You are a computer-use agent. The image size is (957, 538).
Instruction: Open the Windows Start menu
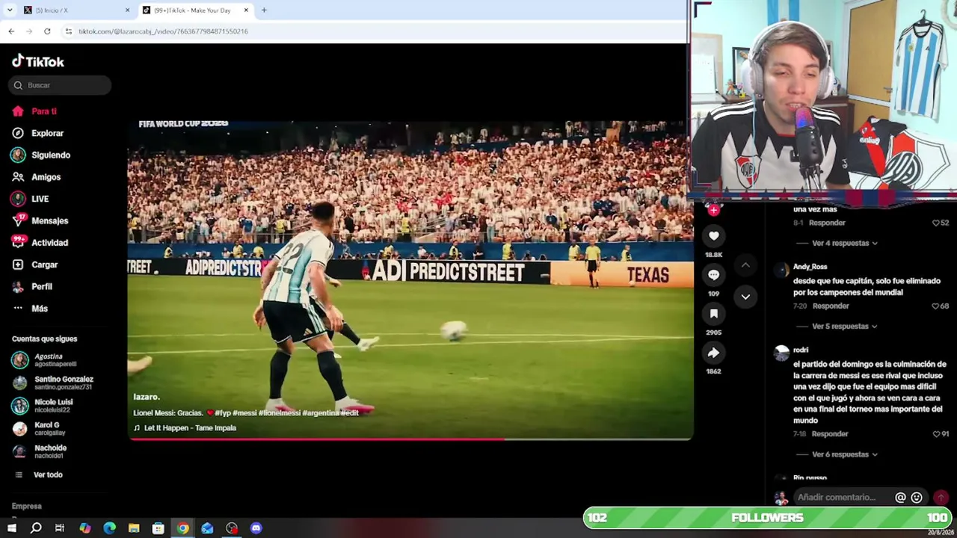pyautogui.click(x=11, y=528)
